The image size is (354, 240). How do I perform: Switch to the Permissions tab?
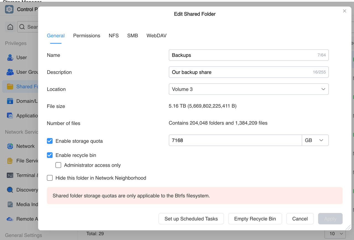point(87,36)
